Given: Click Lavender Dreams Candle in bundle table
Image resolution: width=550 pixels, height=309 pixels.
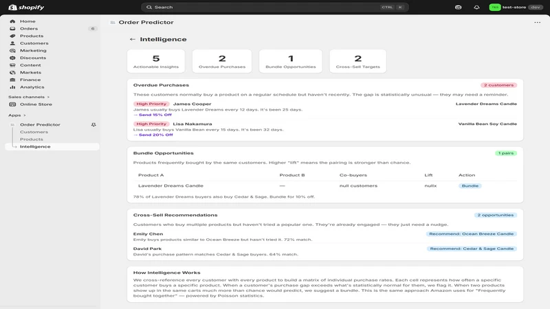Looking at the screenshot, I should coord(170,186).
